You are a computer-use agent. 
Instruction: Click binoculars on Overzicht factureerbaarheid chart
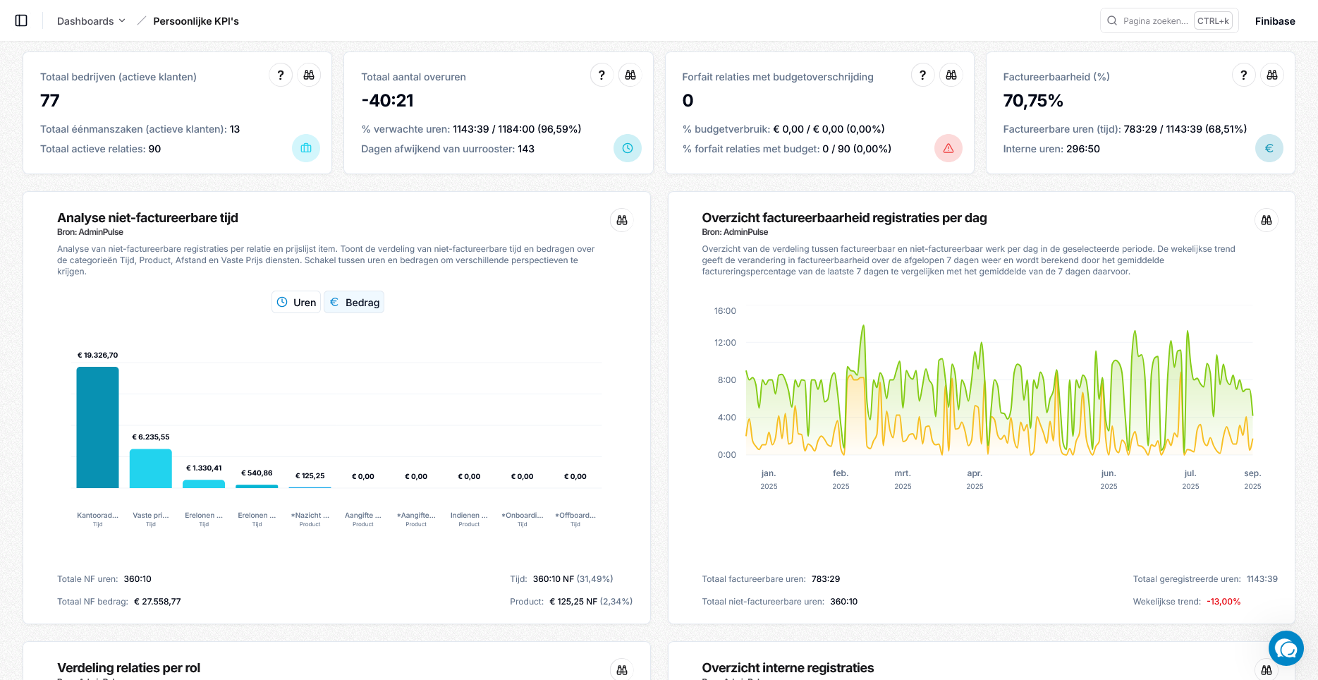(x=1266, y=220)
